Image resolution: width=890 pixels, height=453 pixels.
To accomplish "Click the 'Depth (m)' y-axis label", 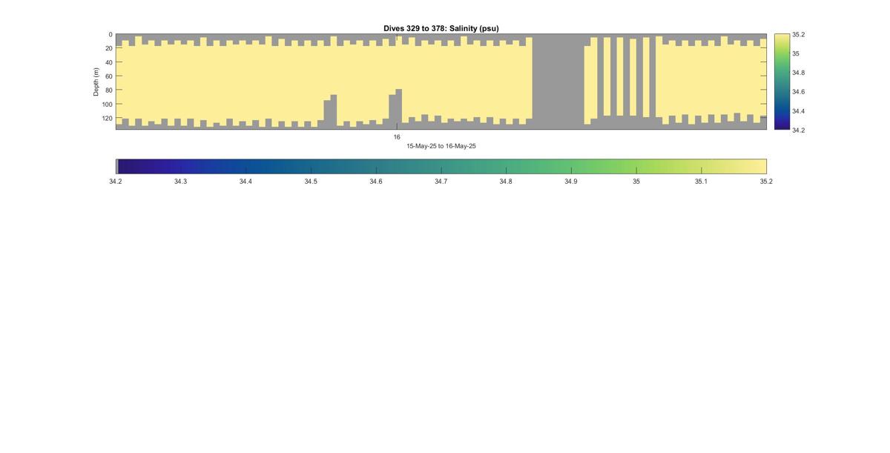I will click(x=96, y=82).
